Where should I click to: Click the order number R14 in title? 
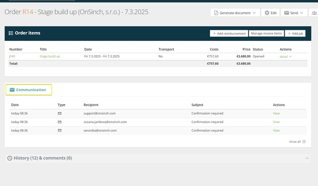28,12
